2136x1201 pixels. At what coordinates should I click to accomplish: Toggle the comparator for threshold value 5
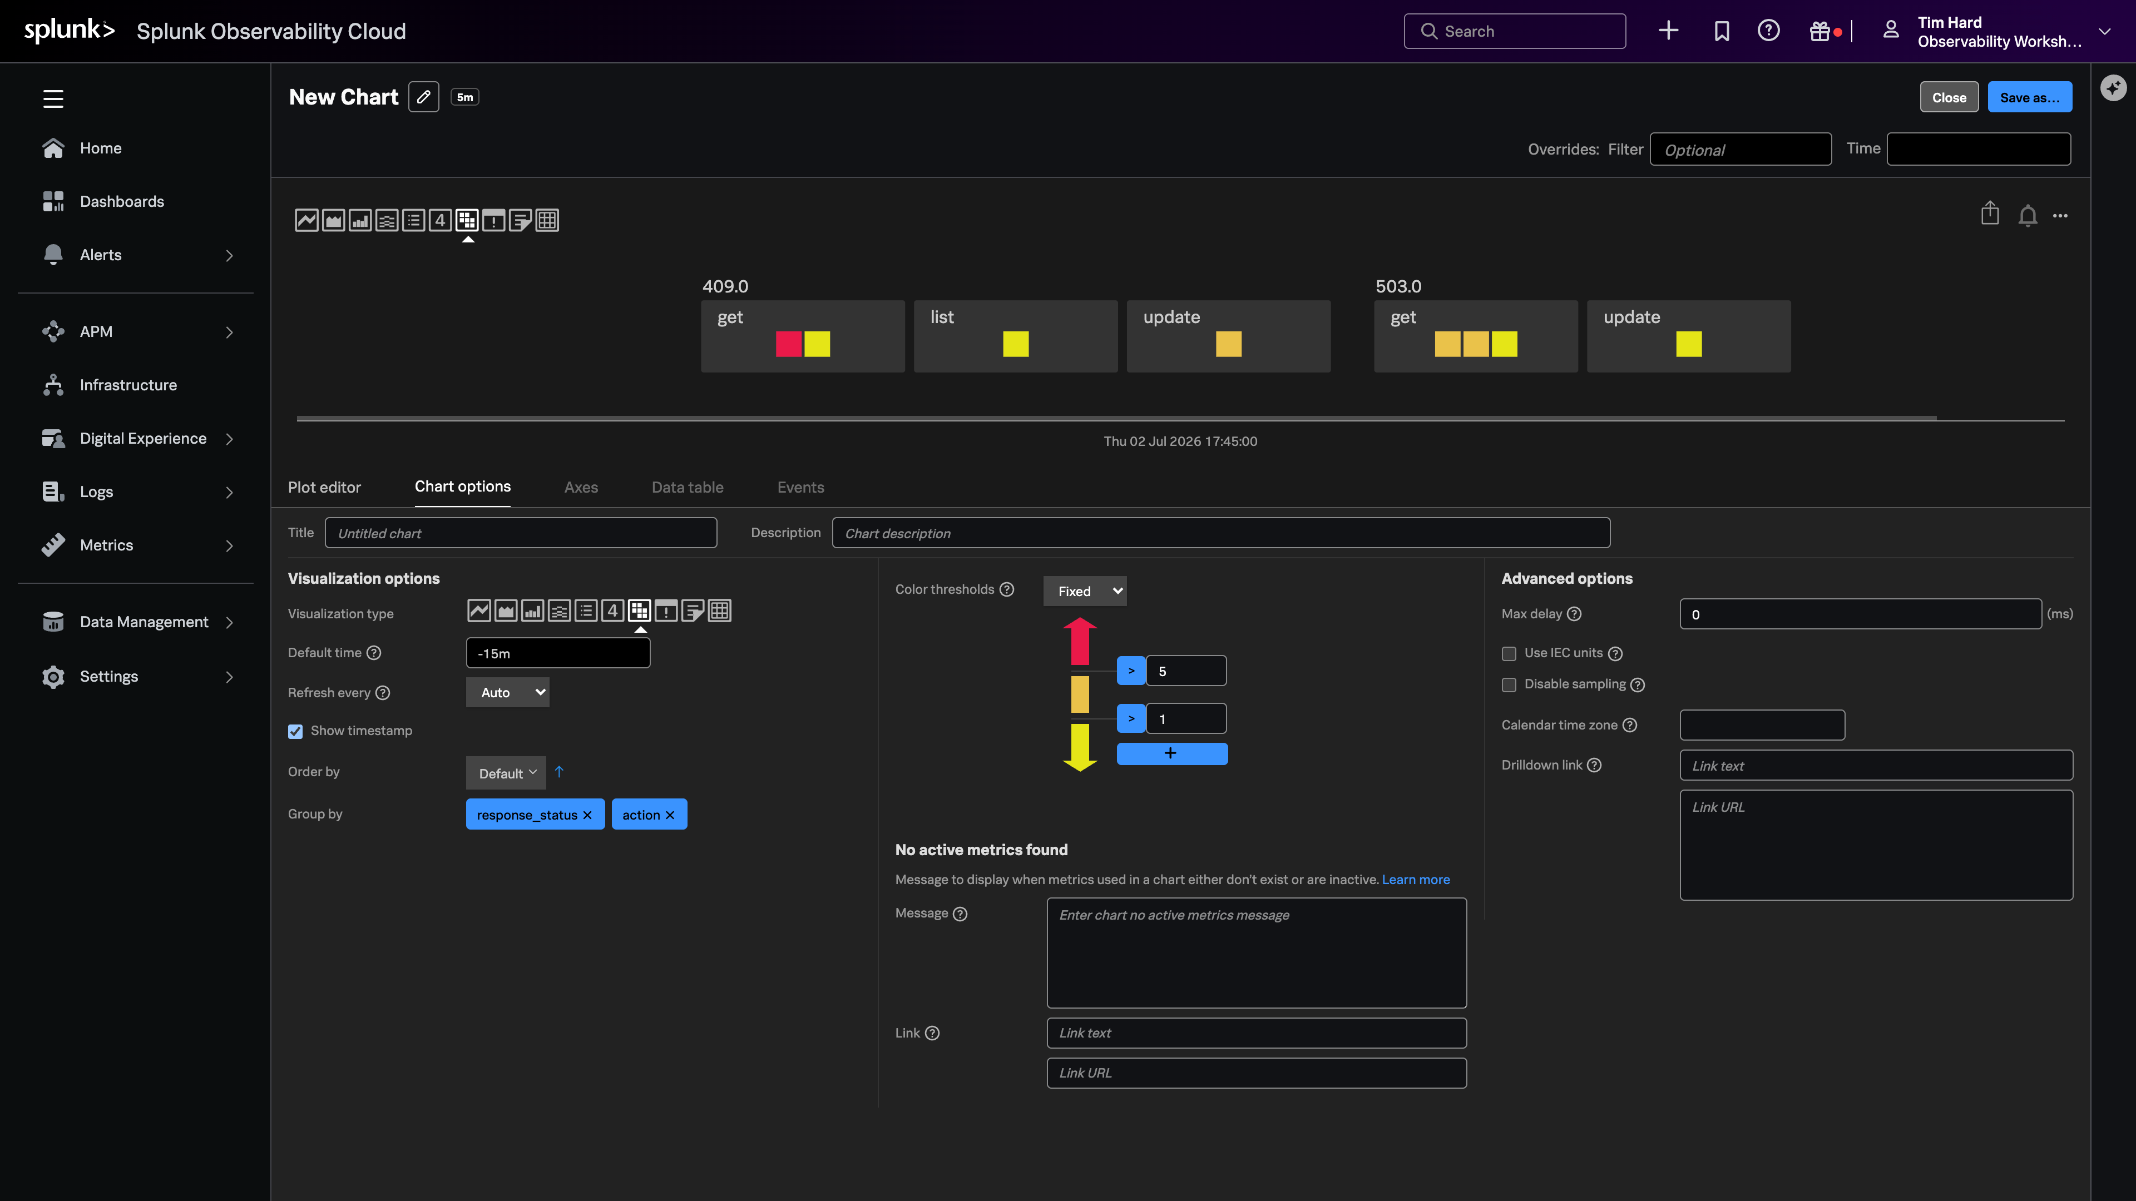(1131, 671)
